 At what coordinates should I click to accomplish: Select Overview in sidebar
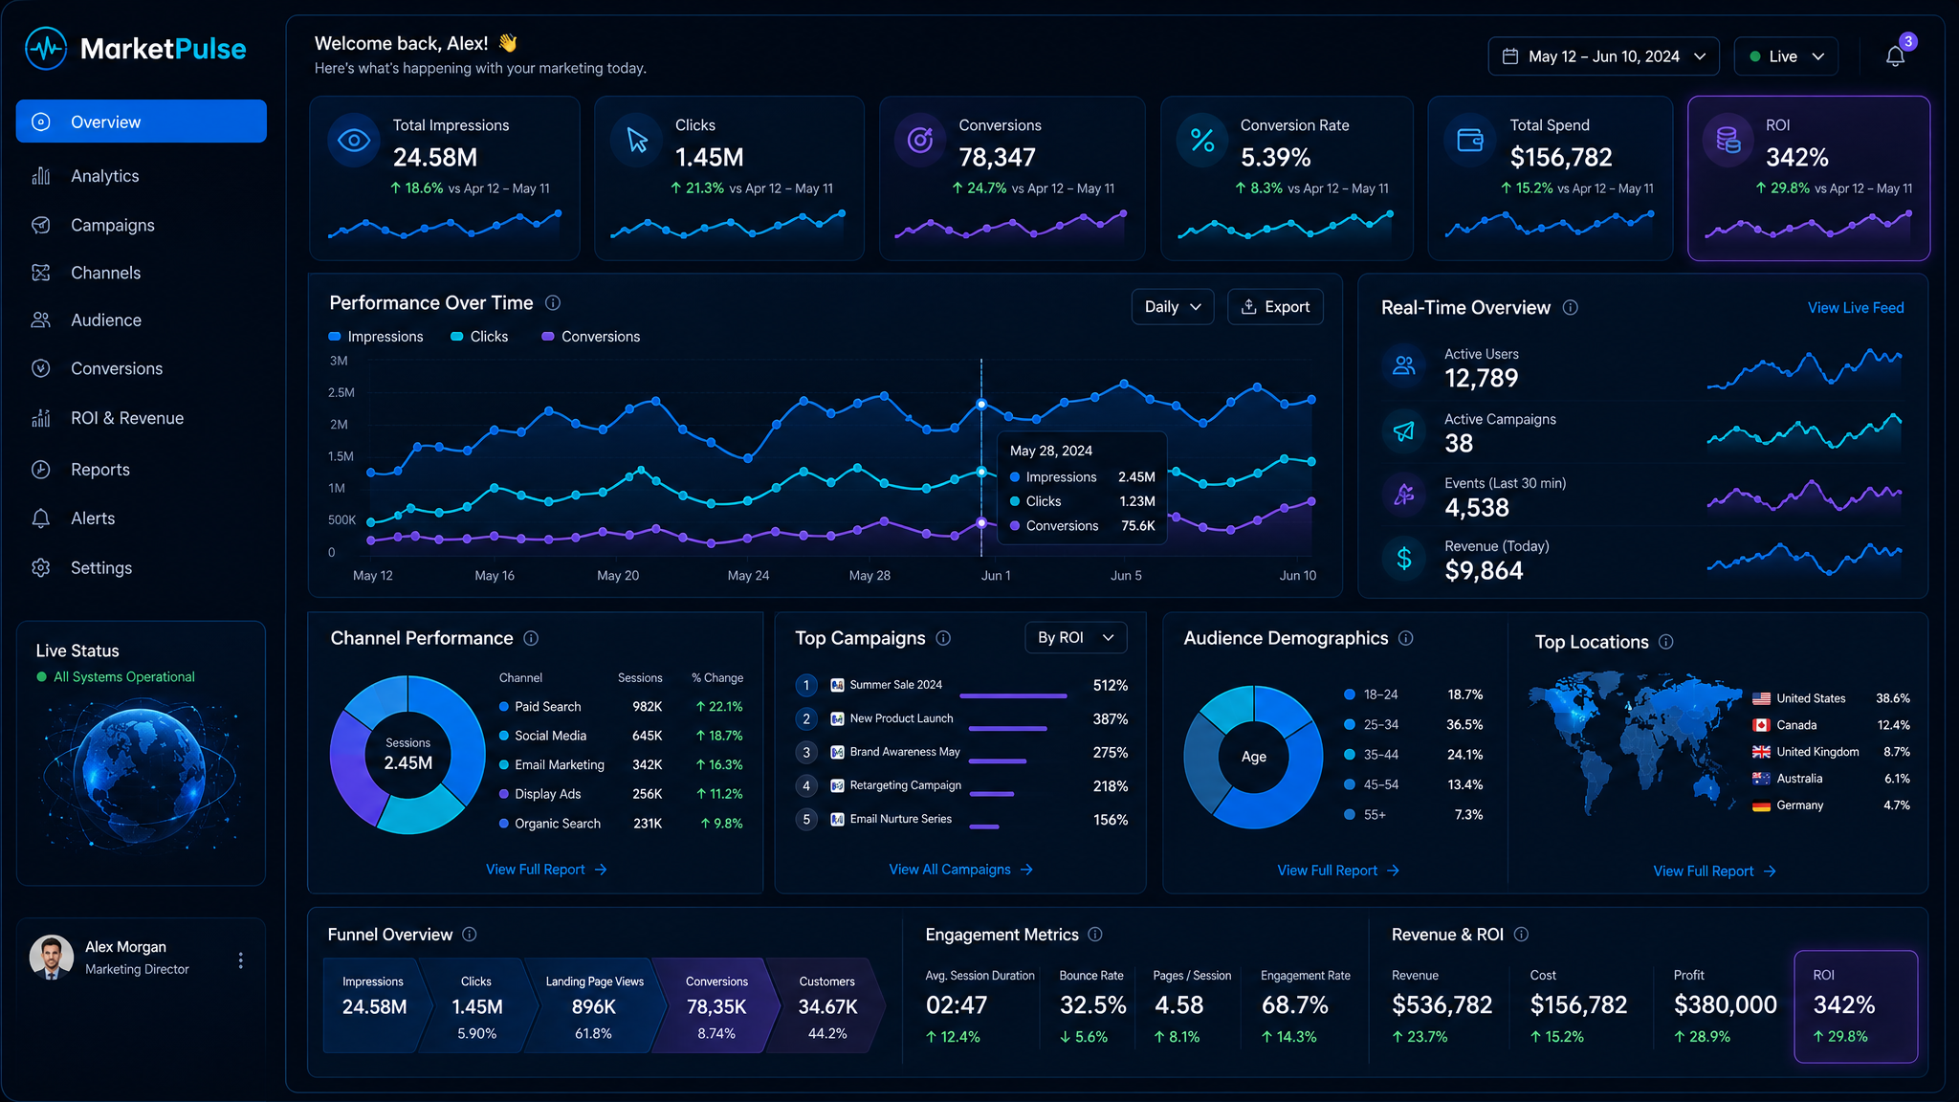(x=142, y=121)
